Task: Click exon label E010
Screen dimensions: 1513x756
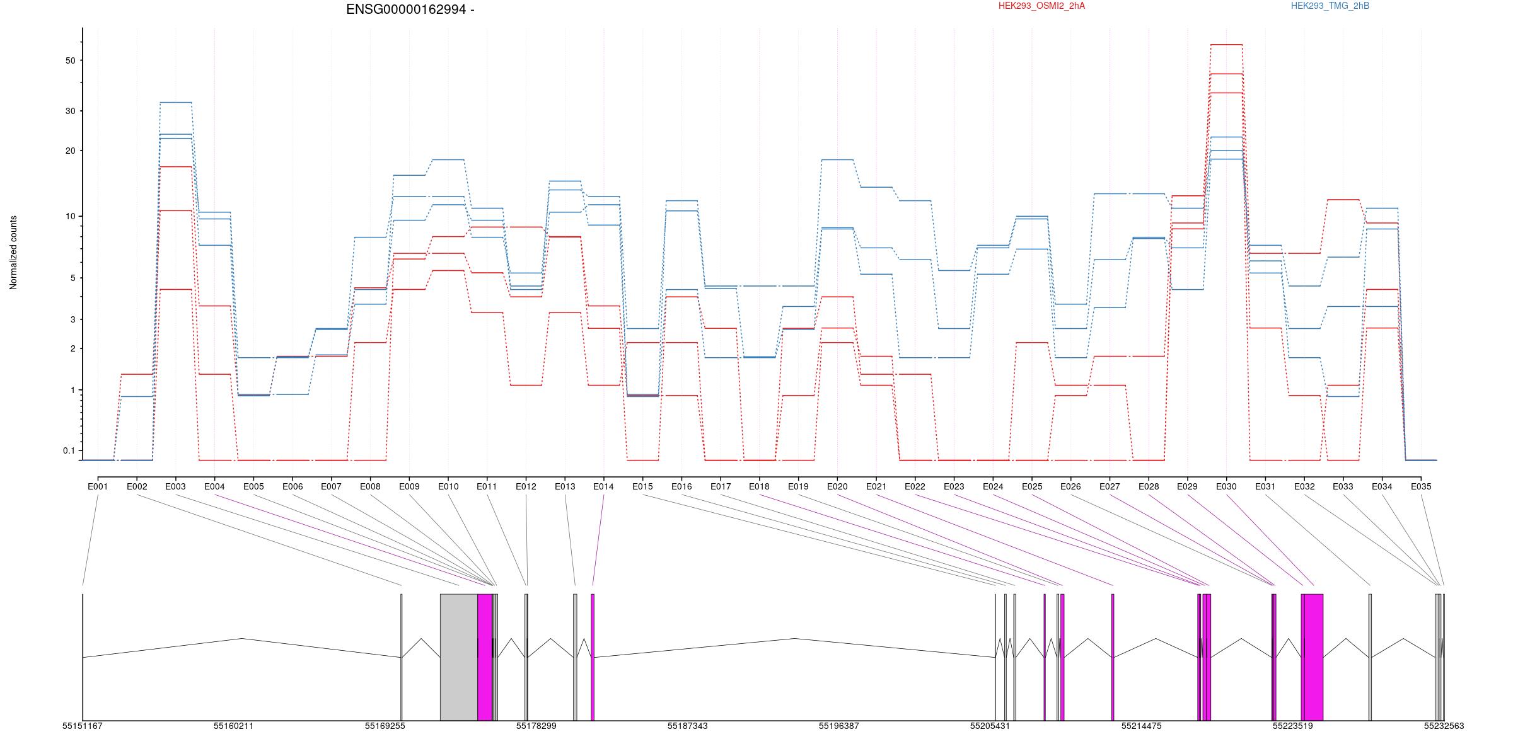Action: click(448, 486)
